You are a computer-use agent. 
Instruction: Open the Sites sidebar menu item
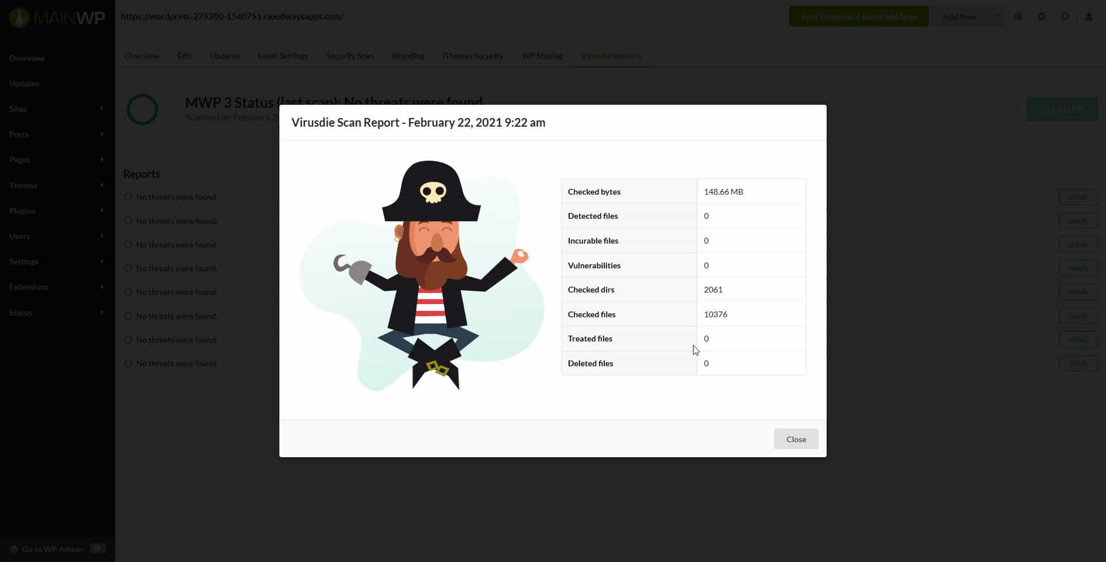18,109
